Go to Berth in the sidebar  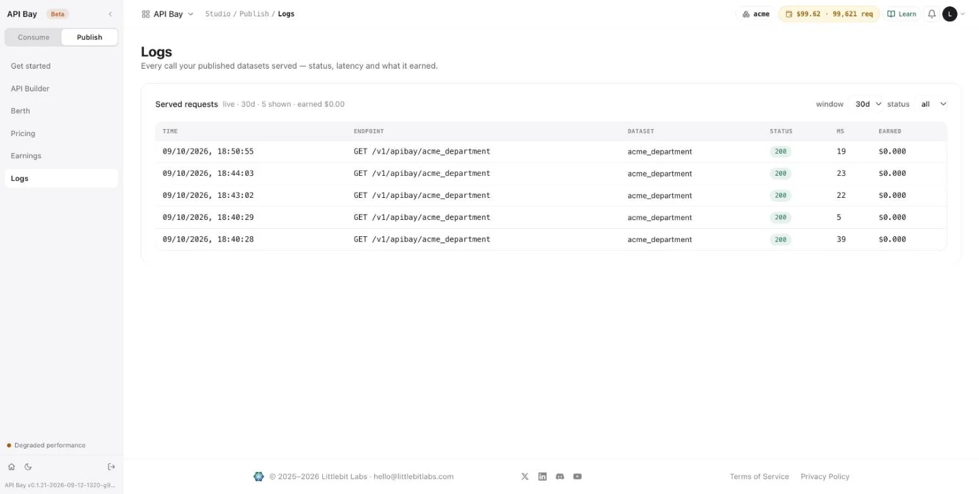tap(61, 111)
